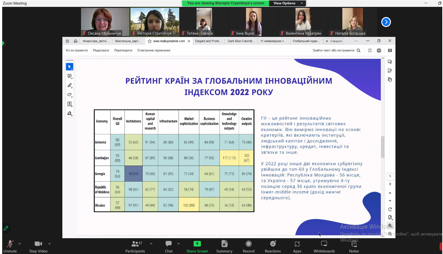Click the print icon in PDF toolbar
Viewport: 443px width, 254px height.
(379, 51)
